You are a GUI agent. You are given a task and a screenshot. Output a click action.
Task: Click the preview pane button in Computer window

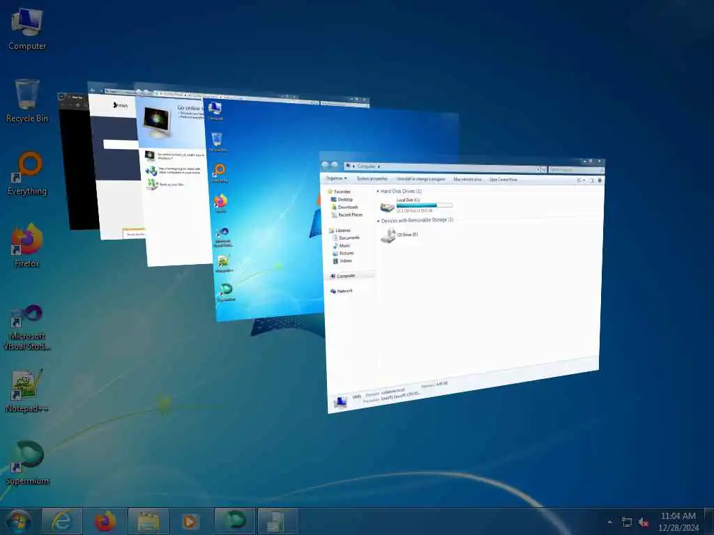[x=591, y=180]
